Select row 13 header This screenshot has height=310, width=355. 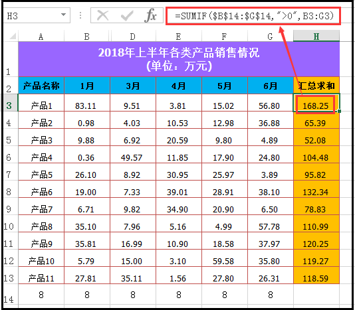[x=11, y=275]
